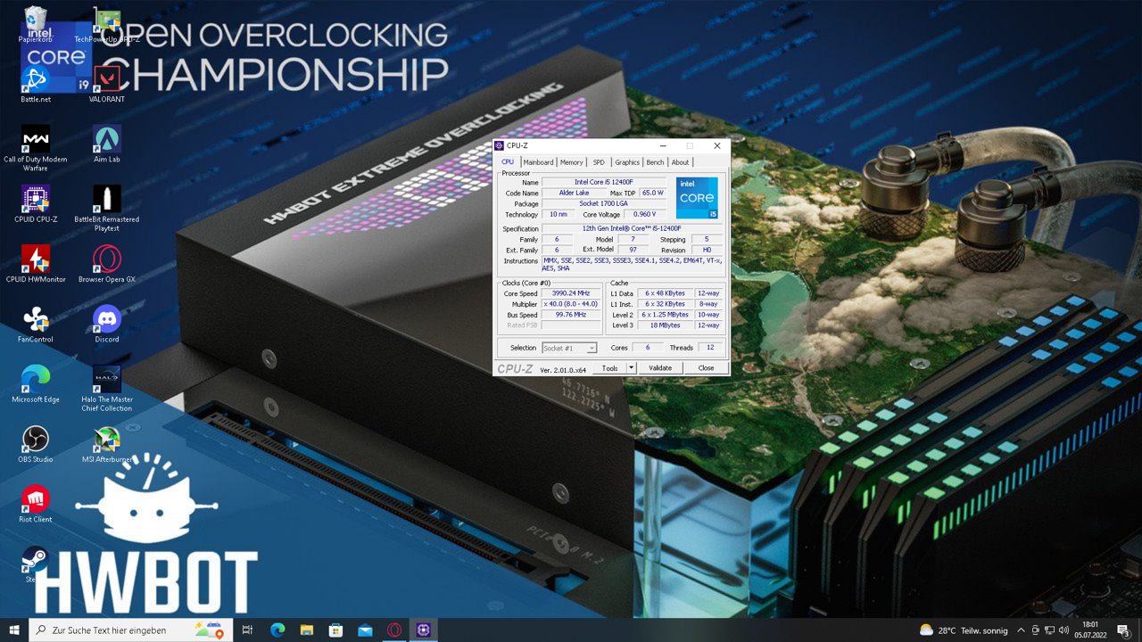Viewport: 1142px width, 642px height.
Task: Open CPUID CPU-Z desktop shortcut
Action: tap(36, 204)
